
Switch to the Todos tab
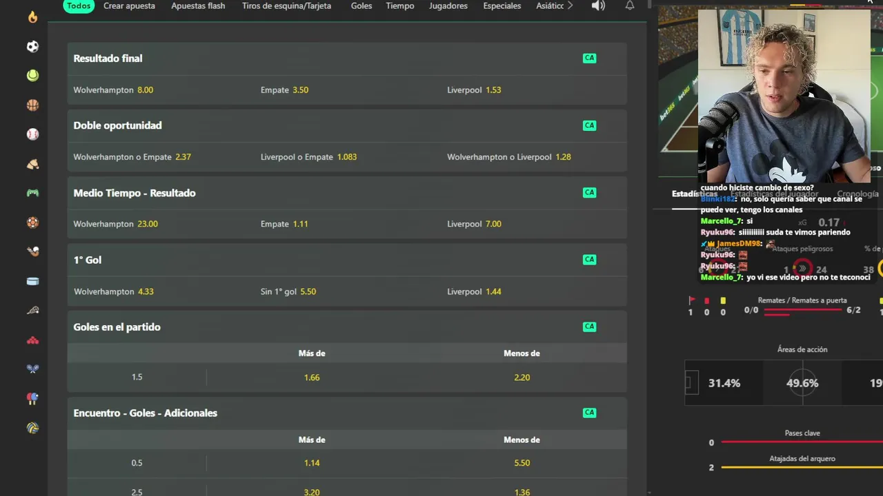pos(79,6)
